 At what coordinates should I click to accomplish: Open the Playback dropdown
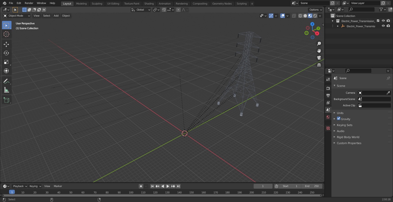(20, 186)
